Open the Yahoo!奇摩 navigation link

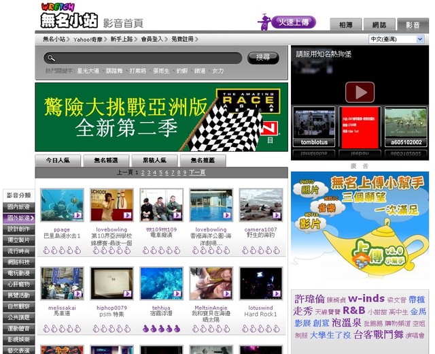click(x=88, y=39)
